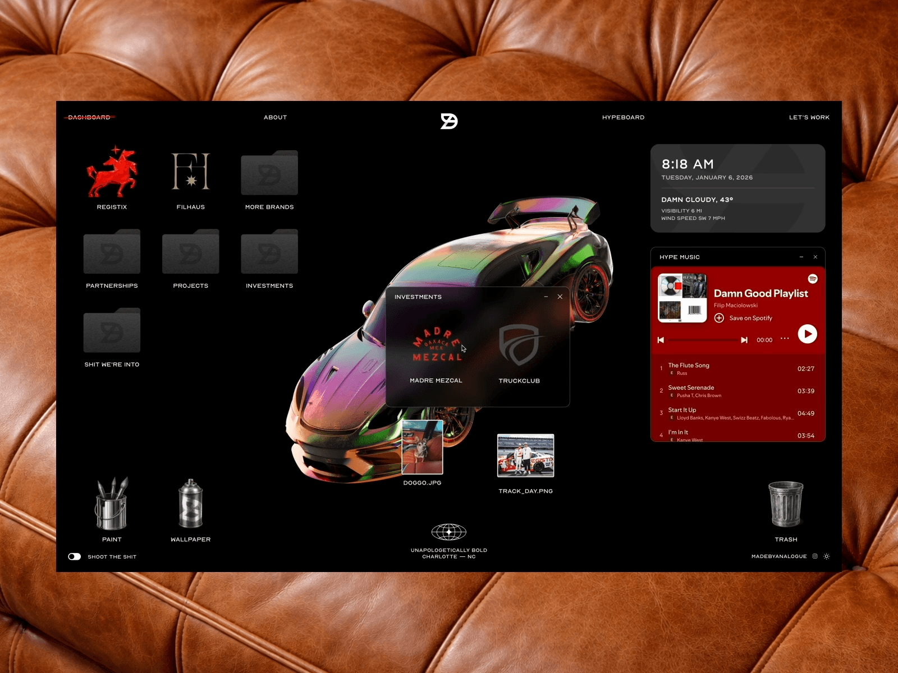Open the three-dots playlist options
This screenshot has height=673, width=898.
pos(785,339)
